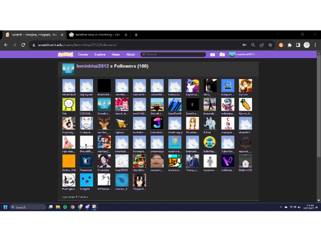Click the zoom magnifier icon in address bar
Screen dimensions: 321x241
253,45
